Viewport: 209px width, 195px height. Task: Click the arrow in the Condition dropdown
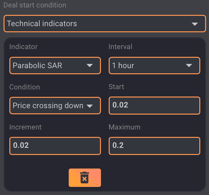90,106
